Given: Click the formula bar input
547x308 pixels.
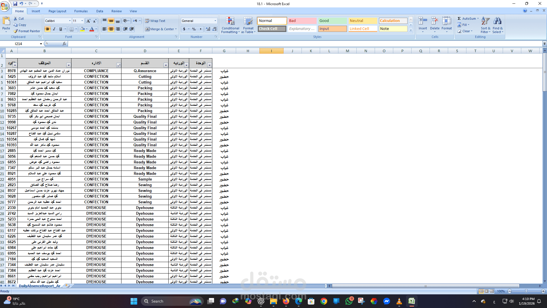Looking at the screenshot, I should point(305,44).
